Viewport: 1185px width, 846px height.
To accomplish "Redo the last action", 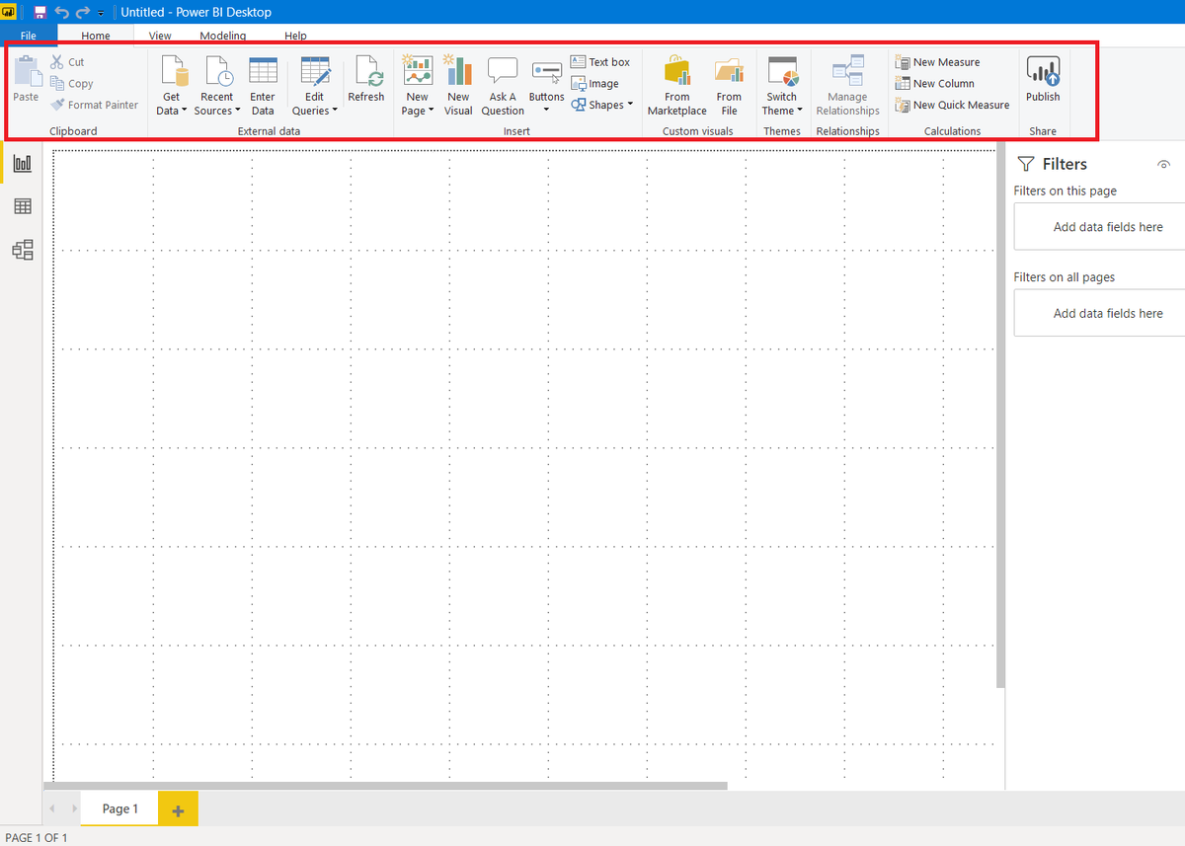I will point(83,12).
